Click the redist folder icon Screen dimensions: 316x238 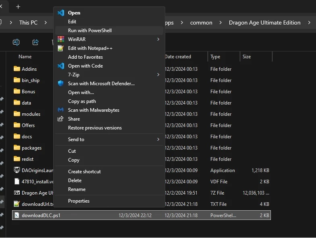click(x=17, y=159)
